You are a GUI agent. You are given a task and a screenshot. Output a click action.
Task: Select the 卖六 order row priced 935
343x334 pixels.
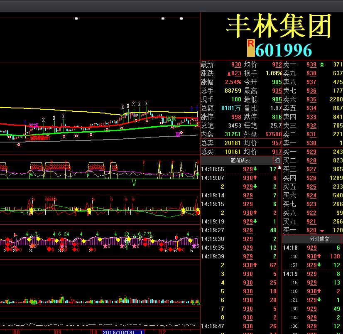pyautogui.click(x=313, y=99)
